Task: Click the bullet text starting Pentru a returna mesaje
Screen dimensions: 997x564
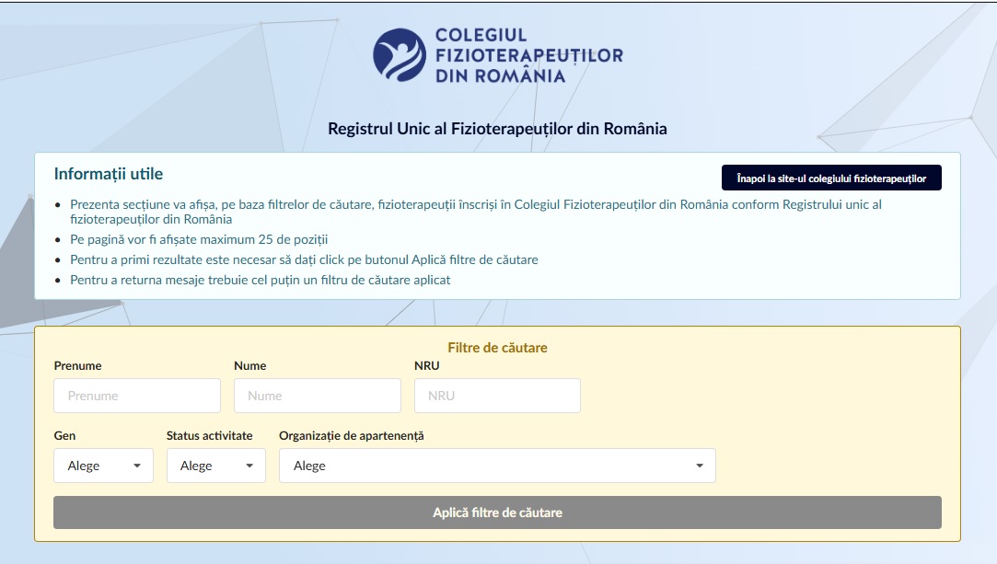Action: pos(261,280)
